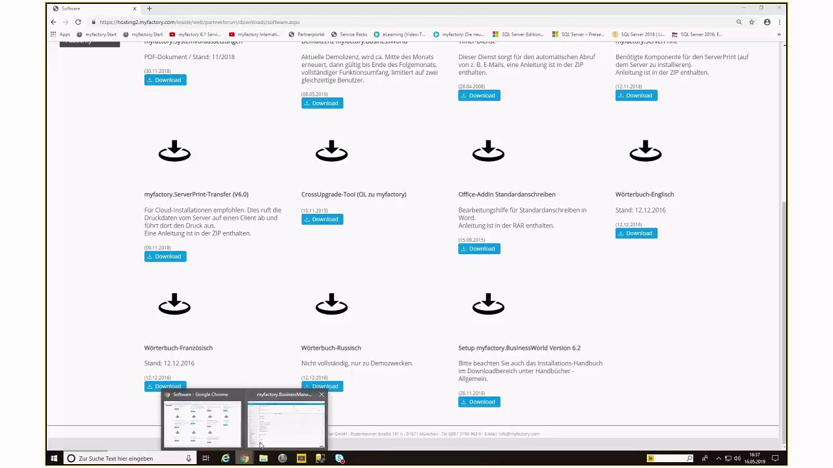Switch to myfactory.BusinessMana... preview thumbnail
Image resolution: width=833 pixels, height=468 pixels.
[286, 420]
